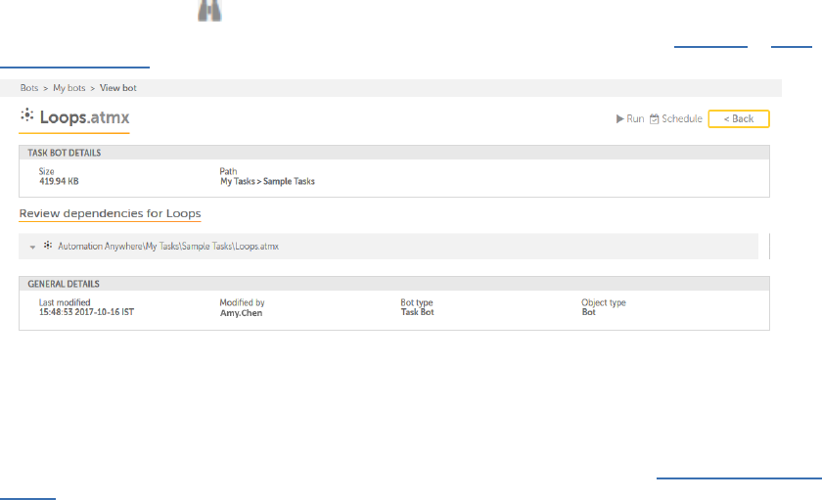Select the Automation Anywhere dependency path
Image resolution: width=822 pixels, height=500 pixels.
click(x=168, y=247)
